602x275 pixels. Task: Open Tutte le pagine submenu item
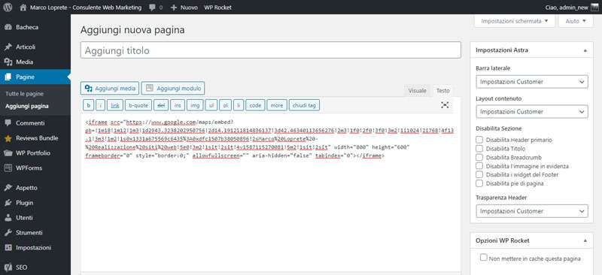click(x=25, y=94)
